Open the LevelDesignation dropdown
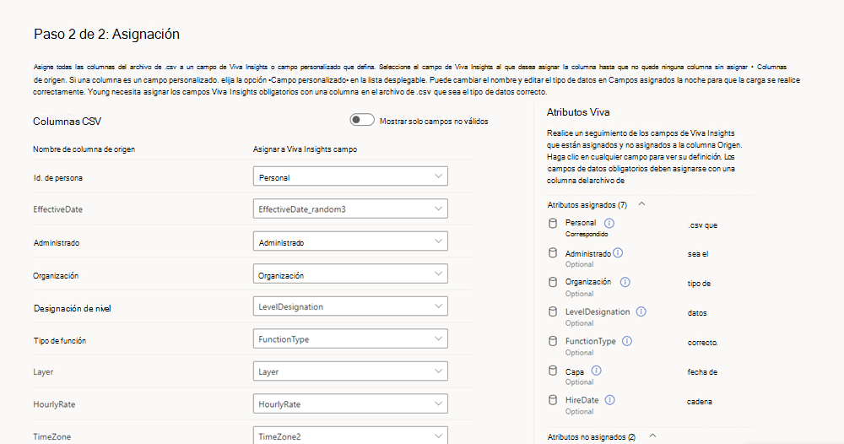 [350, 306]
